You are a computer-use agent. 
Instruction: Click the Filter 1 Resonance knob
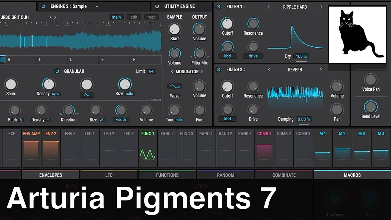tap(253, 23)
